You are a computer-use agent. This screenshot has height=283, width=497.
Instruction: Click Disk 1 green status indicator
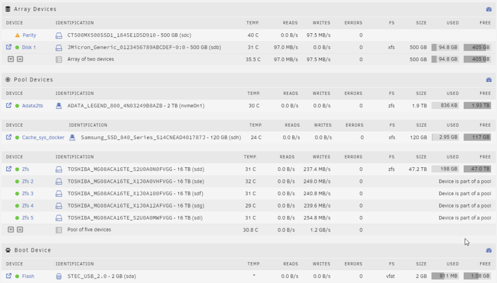[x=17, y=48]
